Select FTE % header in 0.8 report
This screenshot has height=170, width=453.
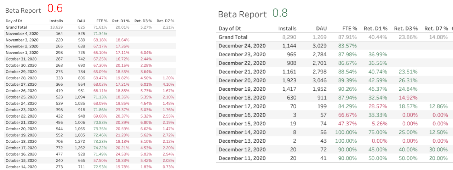coord(350,28)
